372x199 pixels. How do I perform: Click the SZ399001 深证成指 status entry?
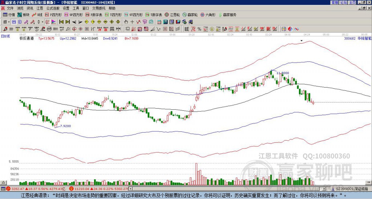coord(352,189)
